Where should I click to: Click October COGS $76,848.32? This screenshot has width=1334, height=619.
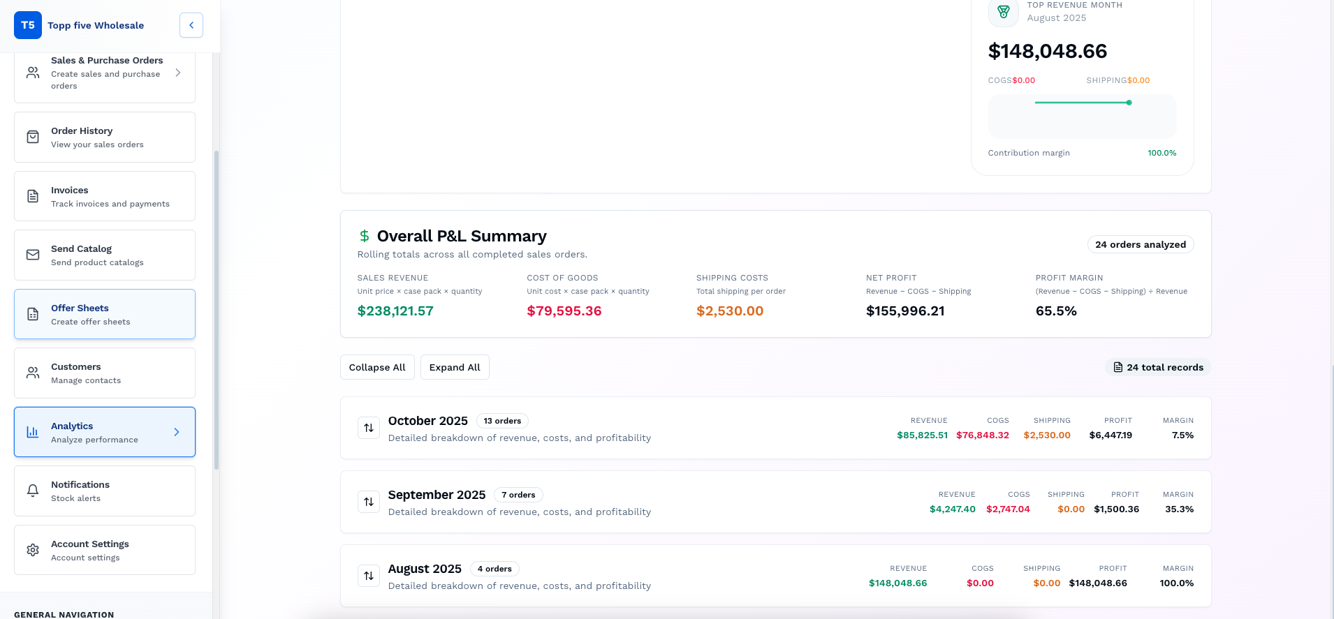[983, 435]
